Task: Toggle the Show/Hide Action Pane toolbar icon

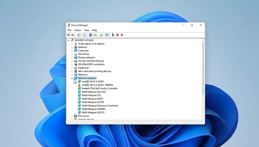Action: coord(95,35)
